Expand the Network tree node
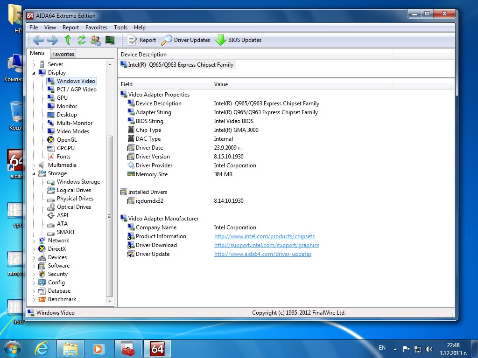478x358 pixels. pos(34,241)
